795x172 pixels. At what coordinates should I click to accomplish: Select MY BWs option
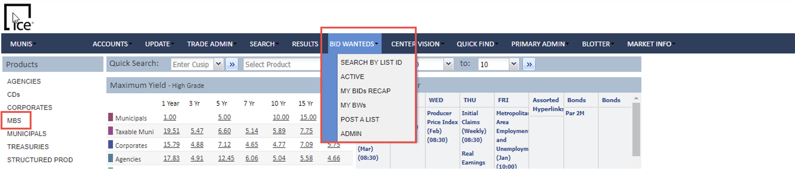(353, 106)
